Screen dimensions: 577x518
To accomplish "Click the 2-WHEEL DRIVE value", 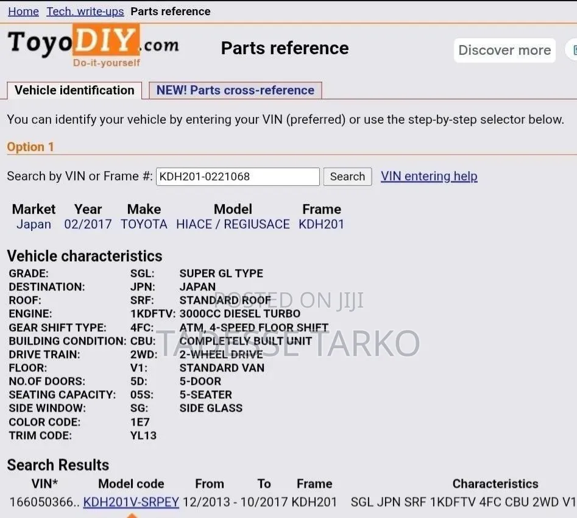I will pyautogui.click(x=221, y=355).
